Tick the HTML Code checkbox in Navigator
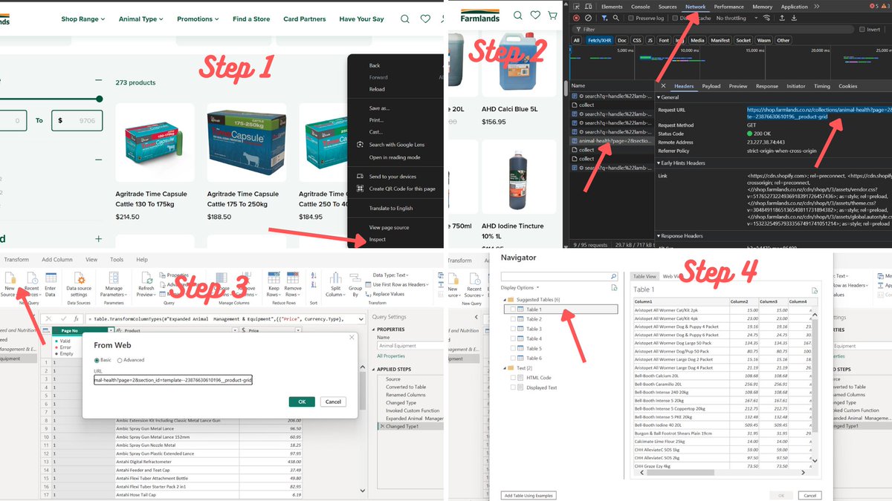892x501 pixels. (513, 377)
